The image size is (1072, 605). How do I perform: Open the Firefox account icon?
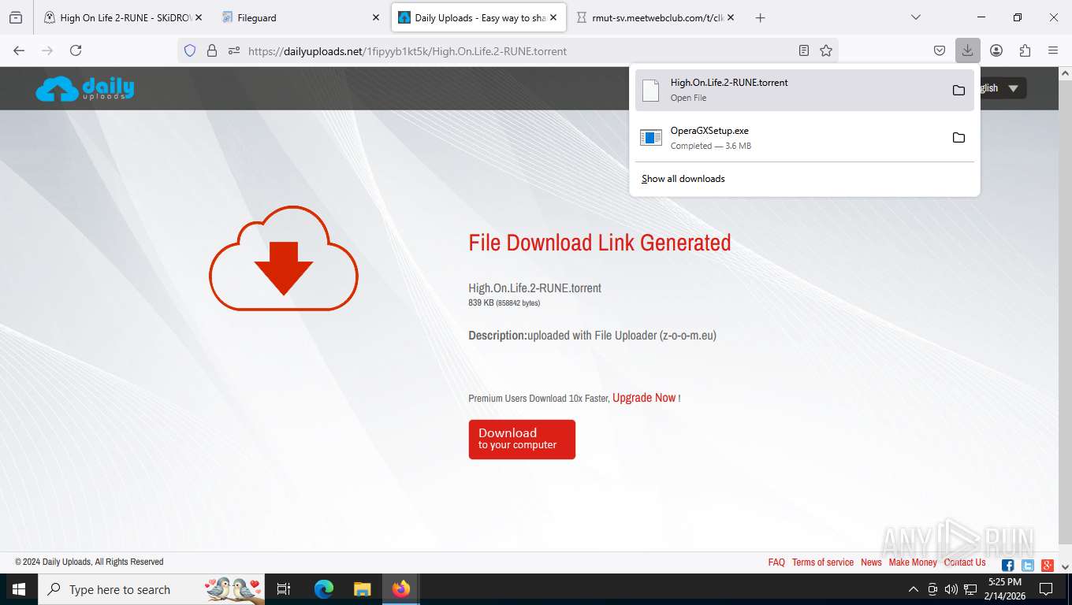point(996,50)
